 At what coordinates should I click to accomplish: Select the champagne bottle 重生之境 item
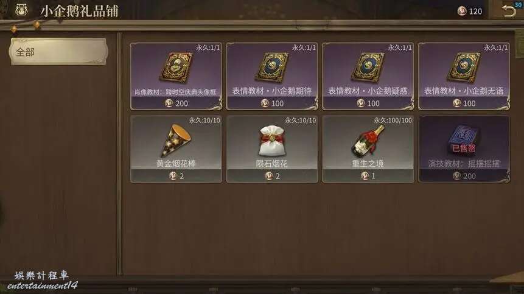pyautogui.click(x=368, y=149)
